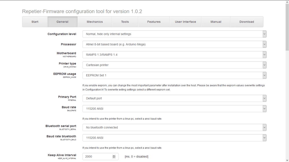Switch to the Mechanics tab

95,22
